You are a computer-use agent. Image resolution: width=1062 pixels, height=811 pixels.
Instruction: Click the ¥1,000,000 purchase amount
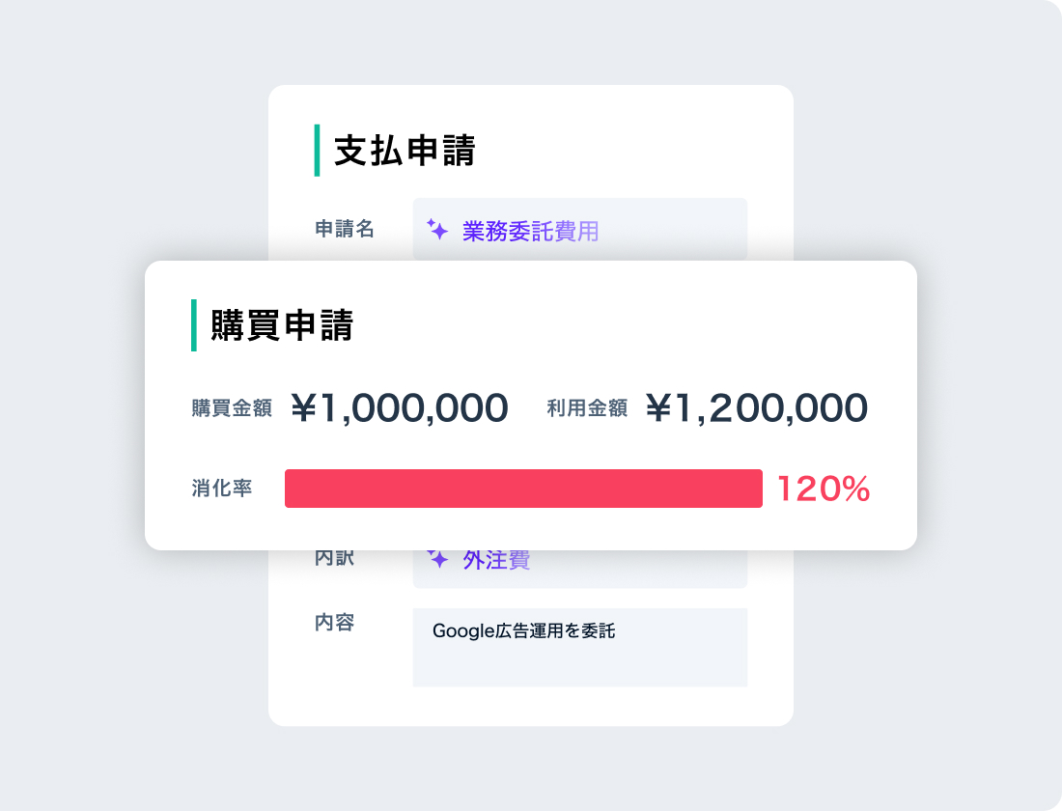point(400,408)
